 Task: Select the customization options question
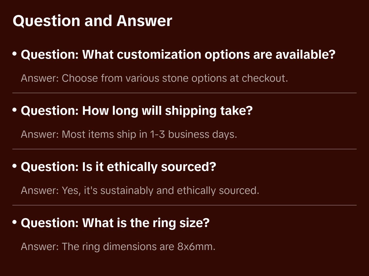tap(178, 55)
